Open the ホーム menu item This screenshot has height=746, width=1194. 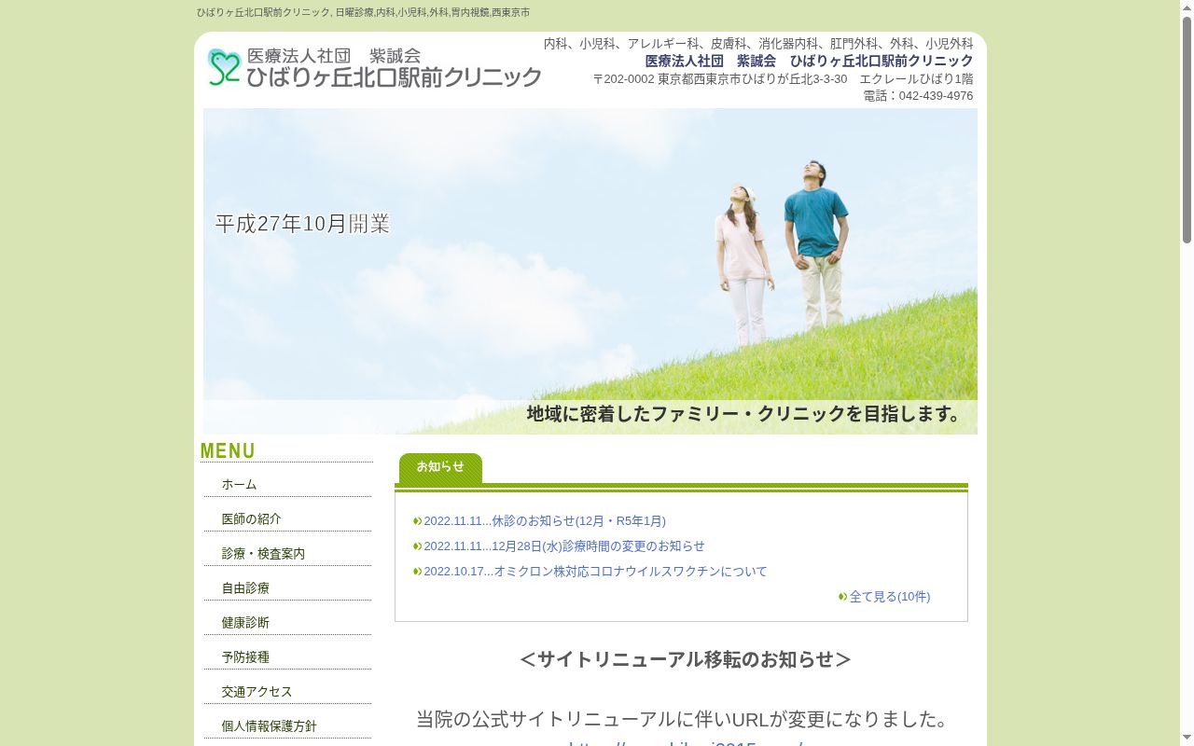tap(287, 484)
